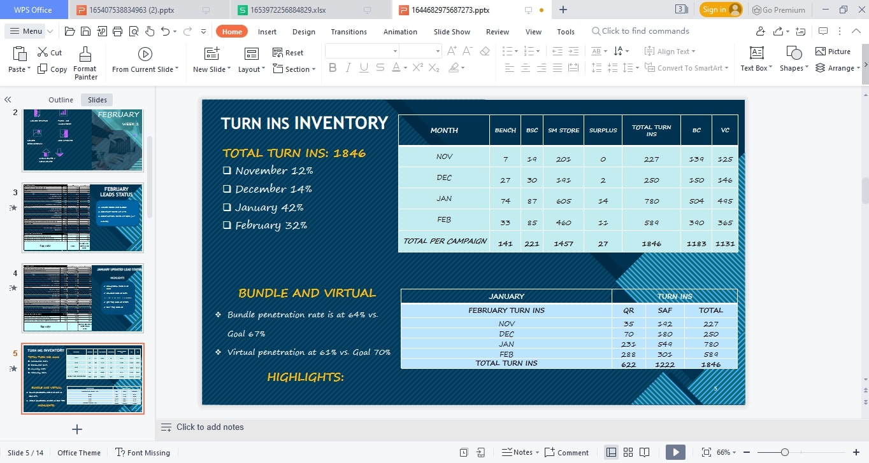Viewport: 869px width, 463px height.
Task: Adjust the zoom slider handle
Action: (x=785, y=452)
